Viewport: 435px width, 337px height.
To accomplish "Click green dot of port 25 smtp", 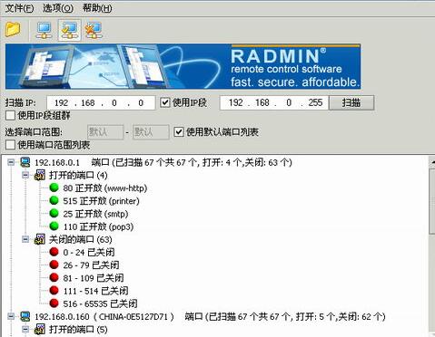I will click(54, 213).
